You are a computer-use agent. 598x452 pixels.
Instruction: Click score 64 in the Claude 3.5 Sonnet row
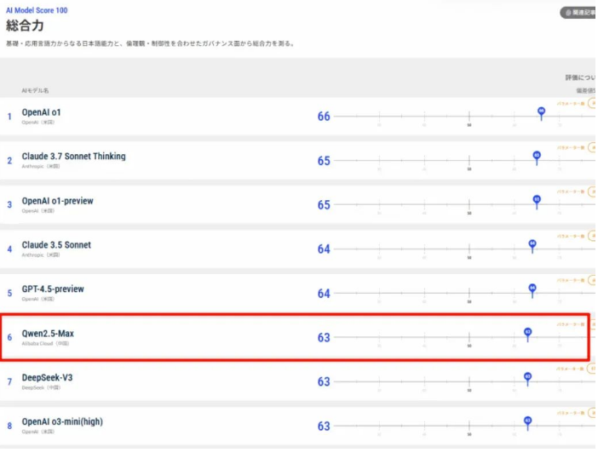click(325, 249)
